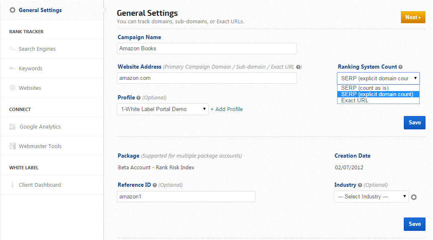Click the help icon beside Reference ID
Viewport: 433px width, 240px height.
(x=155, y=185)
